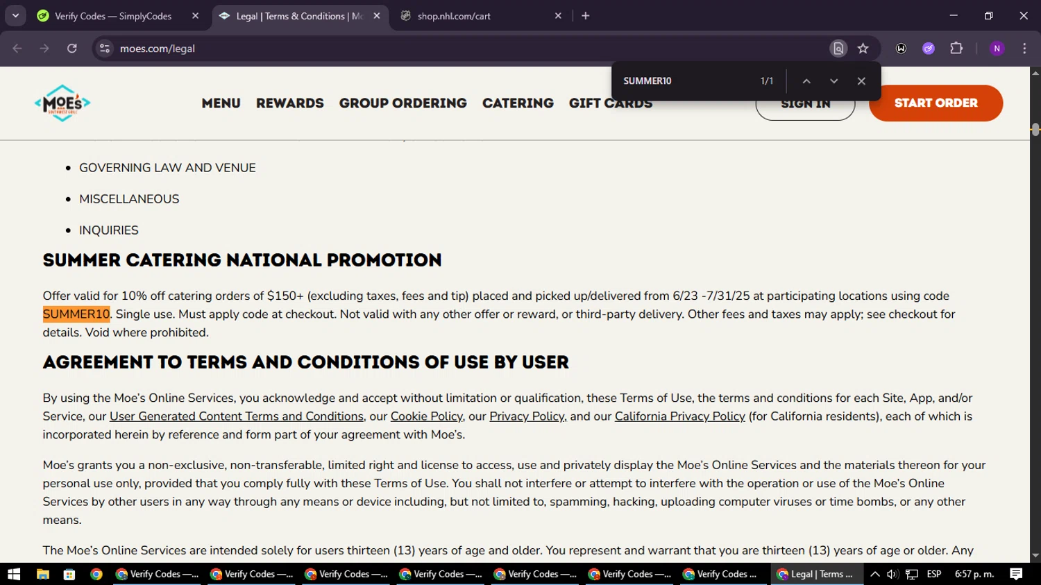Jump to next find result

[x=833, y=81]
